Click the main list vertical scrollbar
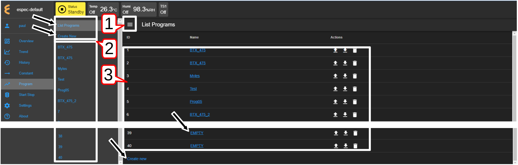The width and height of the screenshot is (518, 165). (515, 98)
